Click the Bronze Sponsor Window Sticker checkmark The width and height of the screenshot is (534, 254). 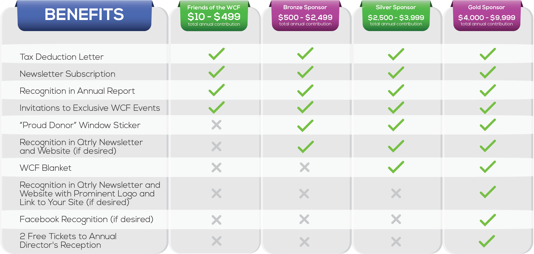point(305,126)
